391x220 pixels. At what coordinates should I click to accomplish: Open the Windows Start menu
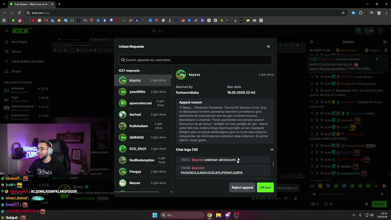(155, 215)
